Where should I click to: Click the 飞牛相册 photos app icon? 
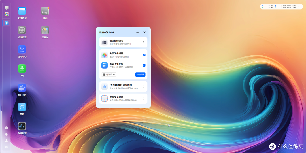pos(104,55)
